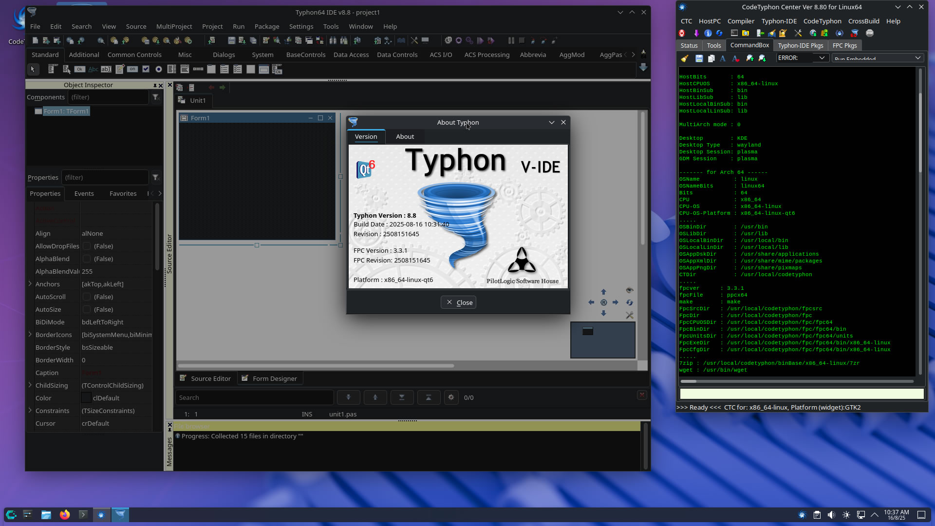Click the Run program play icon
The height and width of the screenshot is (526, 935).
coord(480,40)
